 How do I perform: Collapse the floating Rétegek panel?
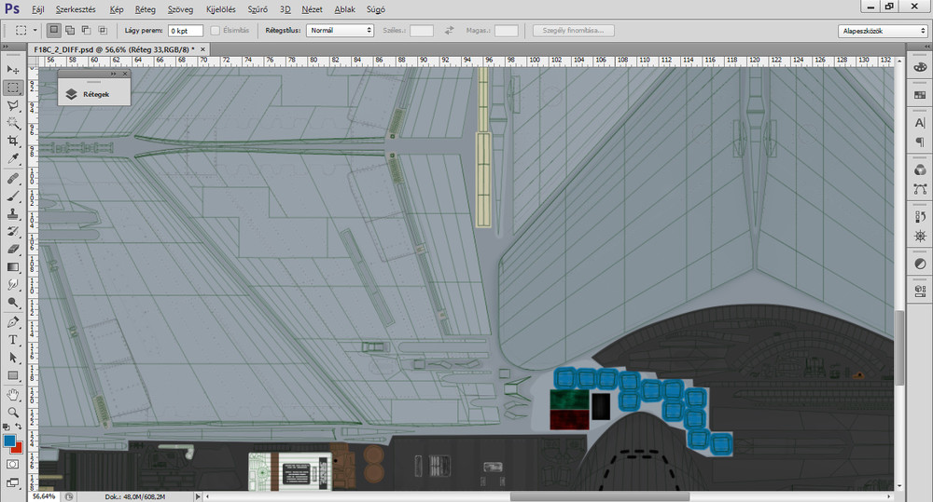click(x=113, y=74)
